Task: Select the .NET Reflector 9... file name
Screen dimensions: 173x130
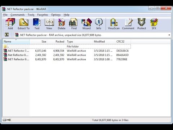Action: [x=18, y=59]
